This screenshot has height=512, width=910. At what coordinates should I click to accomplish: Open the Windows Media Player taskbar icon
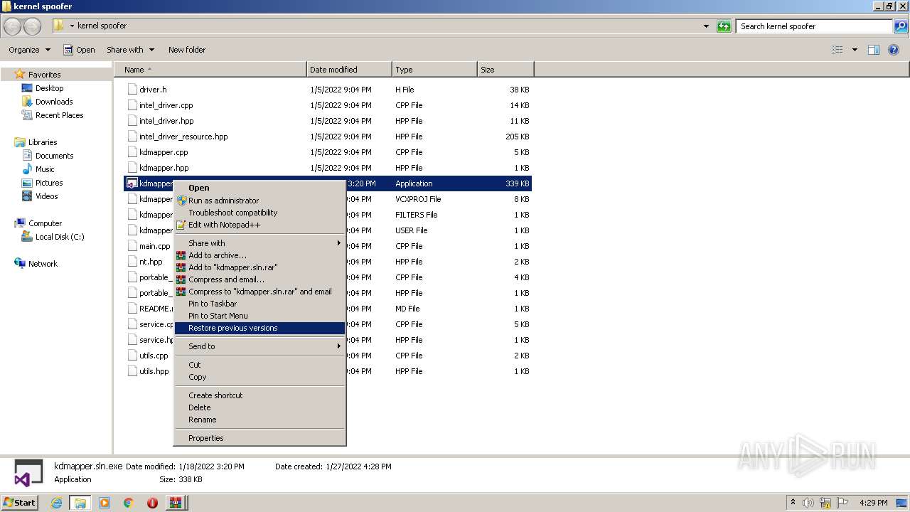(105, 503)
